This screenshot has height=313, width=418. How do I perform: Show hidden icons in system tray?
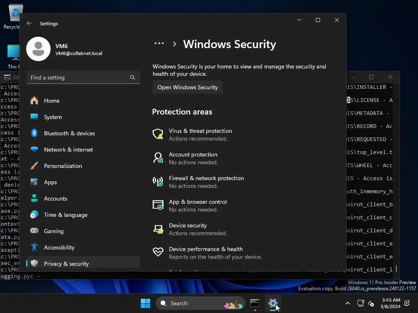click(x=348, y=303)
